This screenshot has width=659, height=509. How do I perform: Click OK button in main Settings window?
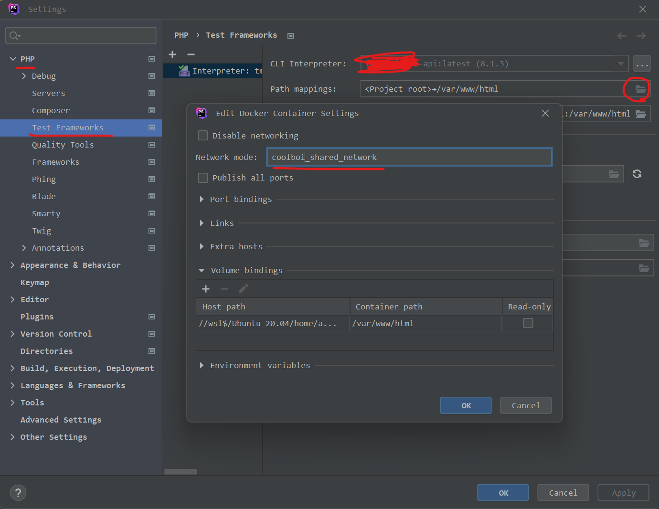503,493
